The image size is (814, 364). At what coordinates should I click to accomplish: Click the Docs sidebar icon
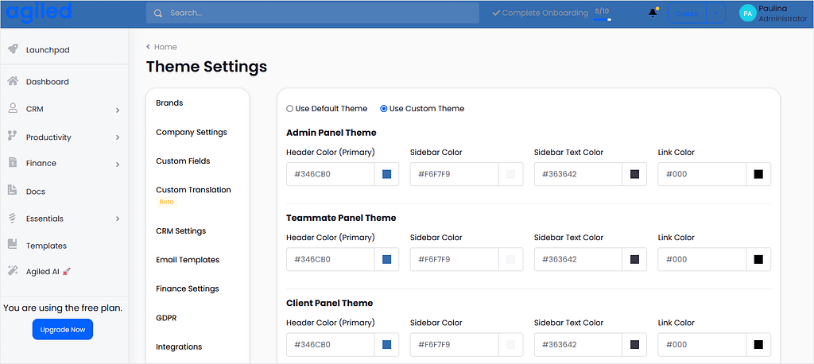point(13,191)
